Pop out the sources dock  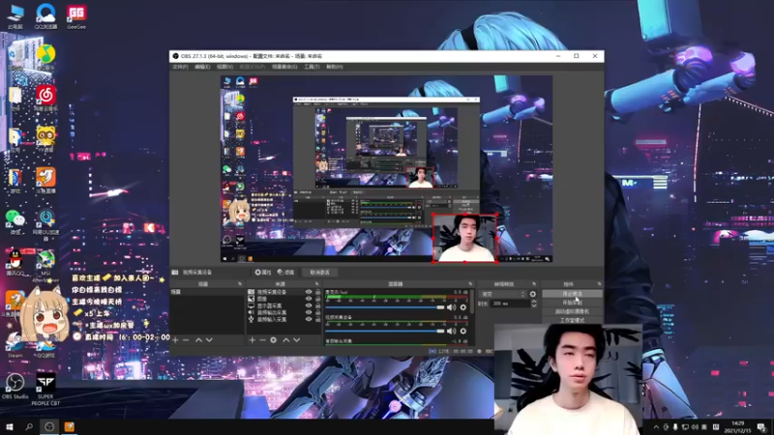317,284
